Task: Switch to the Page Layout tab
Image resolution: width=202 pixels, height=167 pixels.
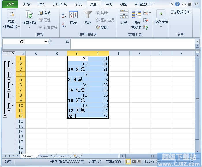Action: (60, 4)
